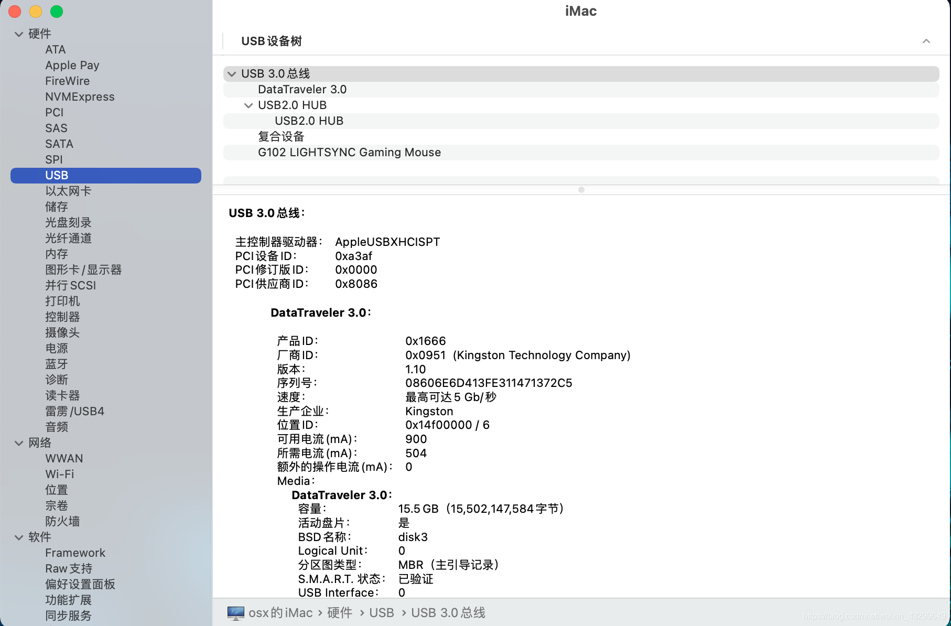The width and height of the screenshot is (951, 626).
Task: Select 摄像头 in the sidebar
Action: tap(62, 333)
